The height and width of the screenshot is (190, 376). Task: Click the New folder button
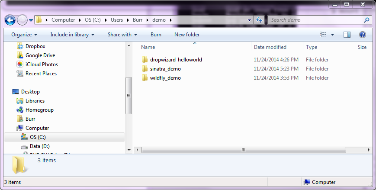click(x=187, y=35)
